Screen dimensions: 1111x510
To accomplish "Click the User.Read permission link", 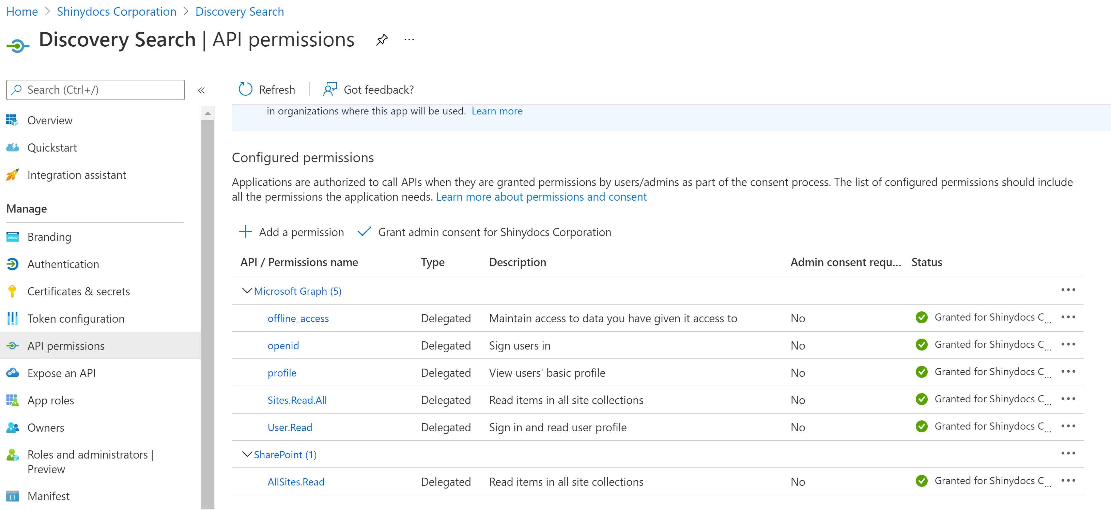I will [x=289, y=427].
